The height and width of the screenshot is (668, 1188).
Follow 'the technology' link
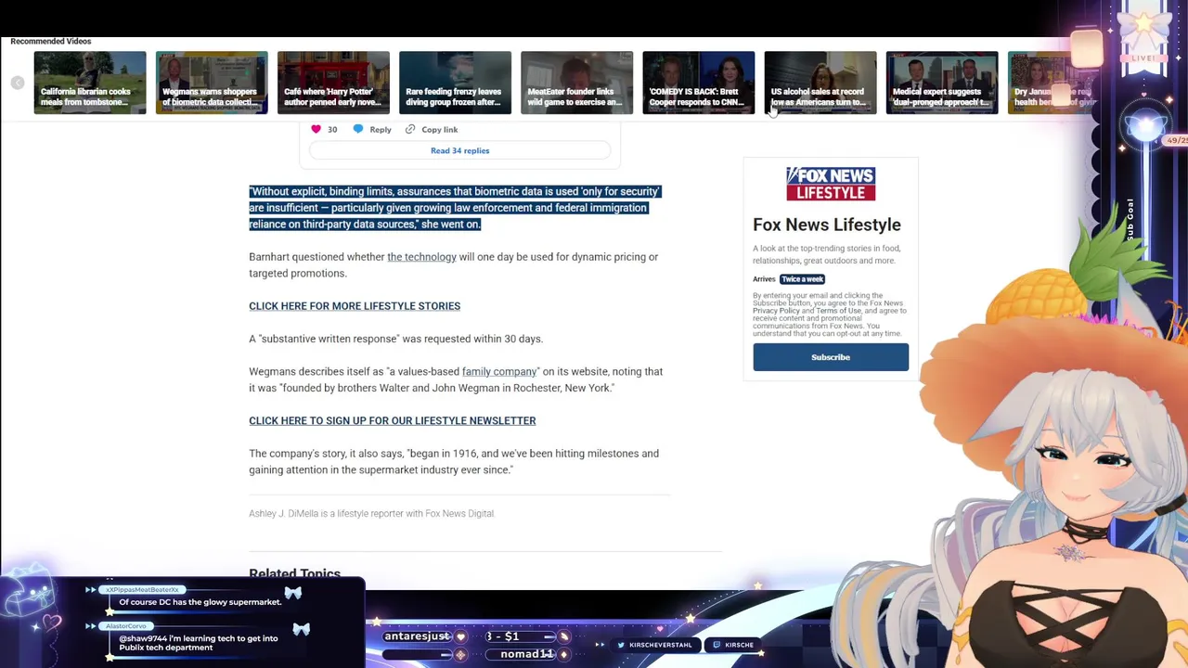click(421, 257)
